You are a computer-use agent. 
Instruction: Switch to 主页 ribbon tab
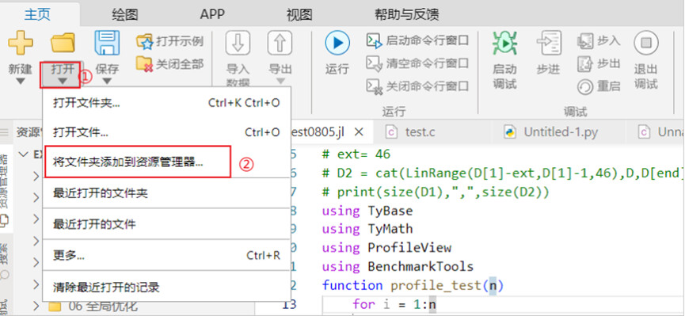coord(37,14)
